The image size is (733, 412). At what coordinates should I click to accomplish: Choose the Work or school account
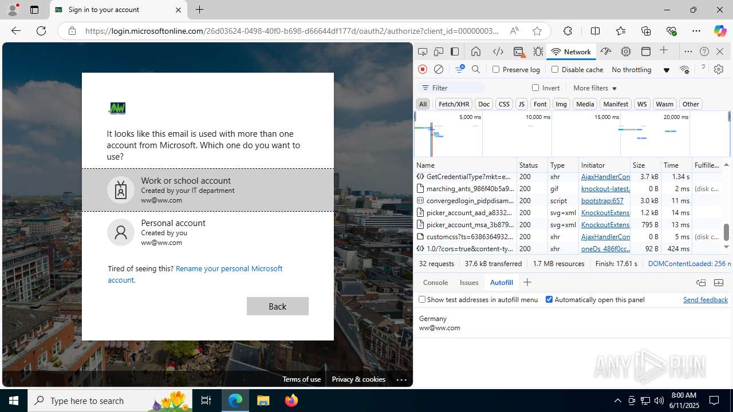[x=208, y=190]
